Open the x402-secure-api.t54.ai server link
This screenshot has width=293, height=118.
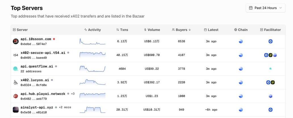click(43, 53)
